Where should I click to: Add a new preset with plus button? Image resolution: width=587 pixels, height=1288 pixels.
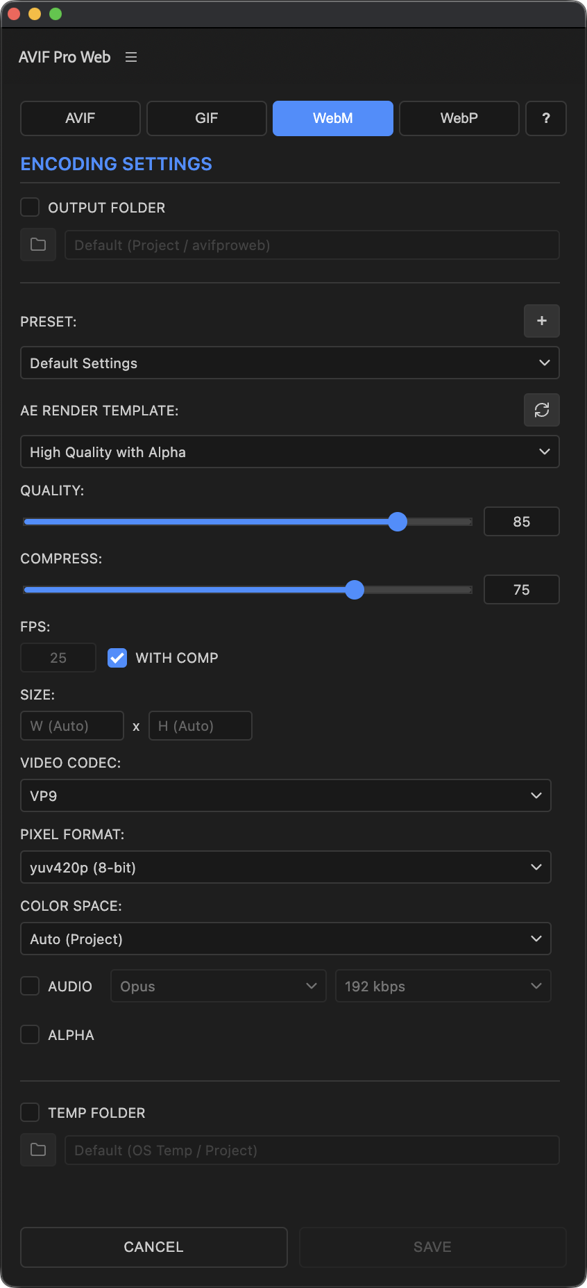tap(542, 321)
